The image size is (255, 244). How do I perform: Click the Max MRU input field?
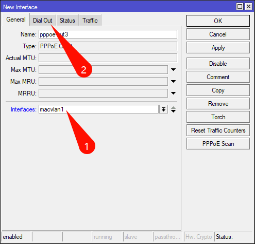(103, 82)
